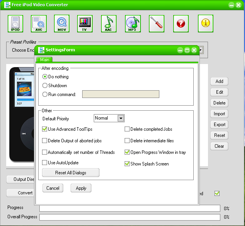Toggle Use Advanced ToolTips checkbox

[44, 129]
